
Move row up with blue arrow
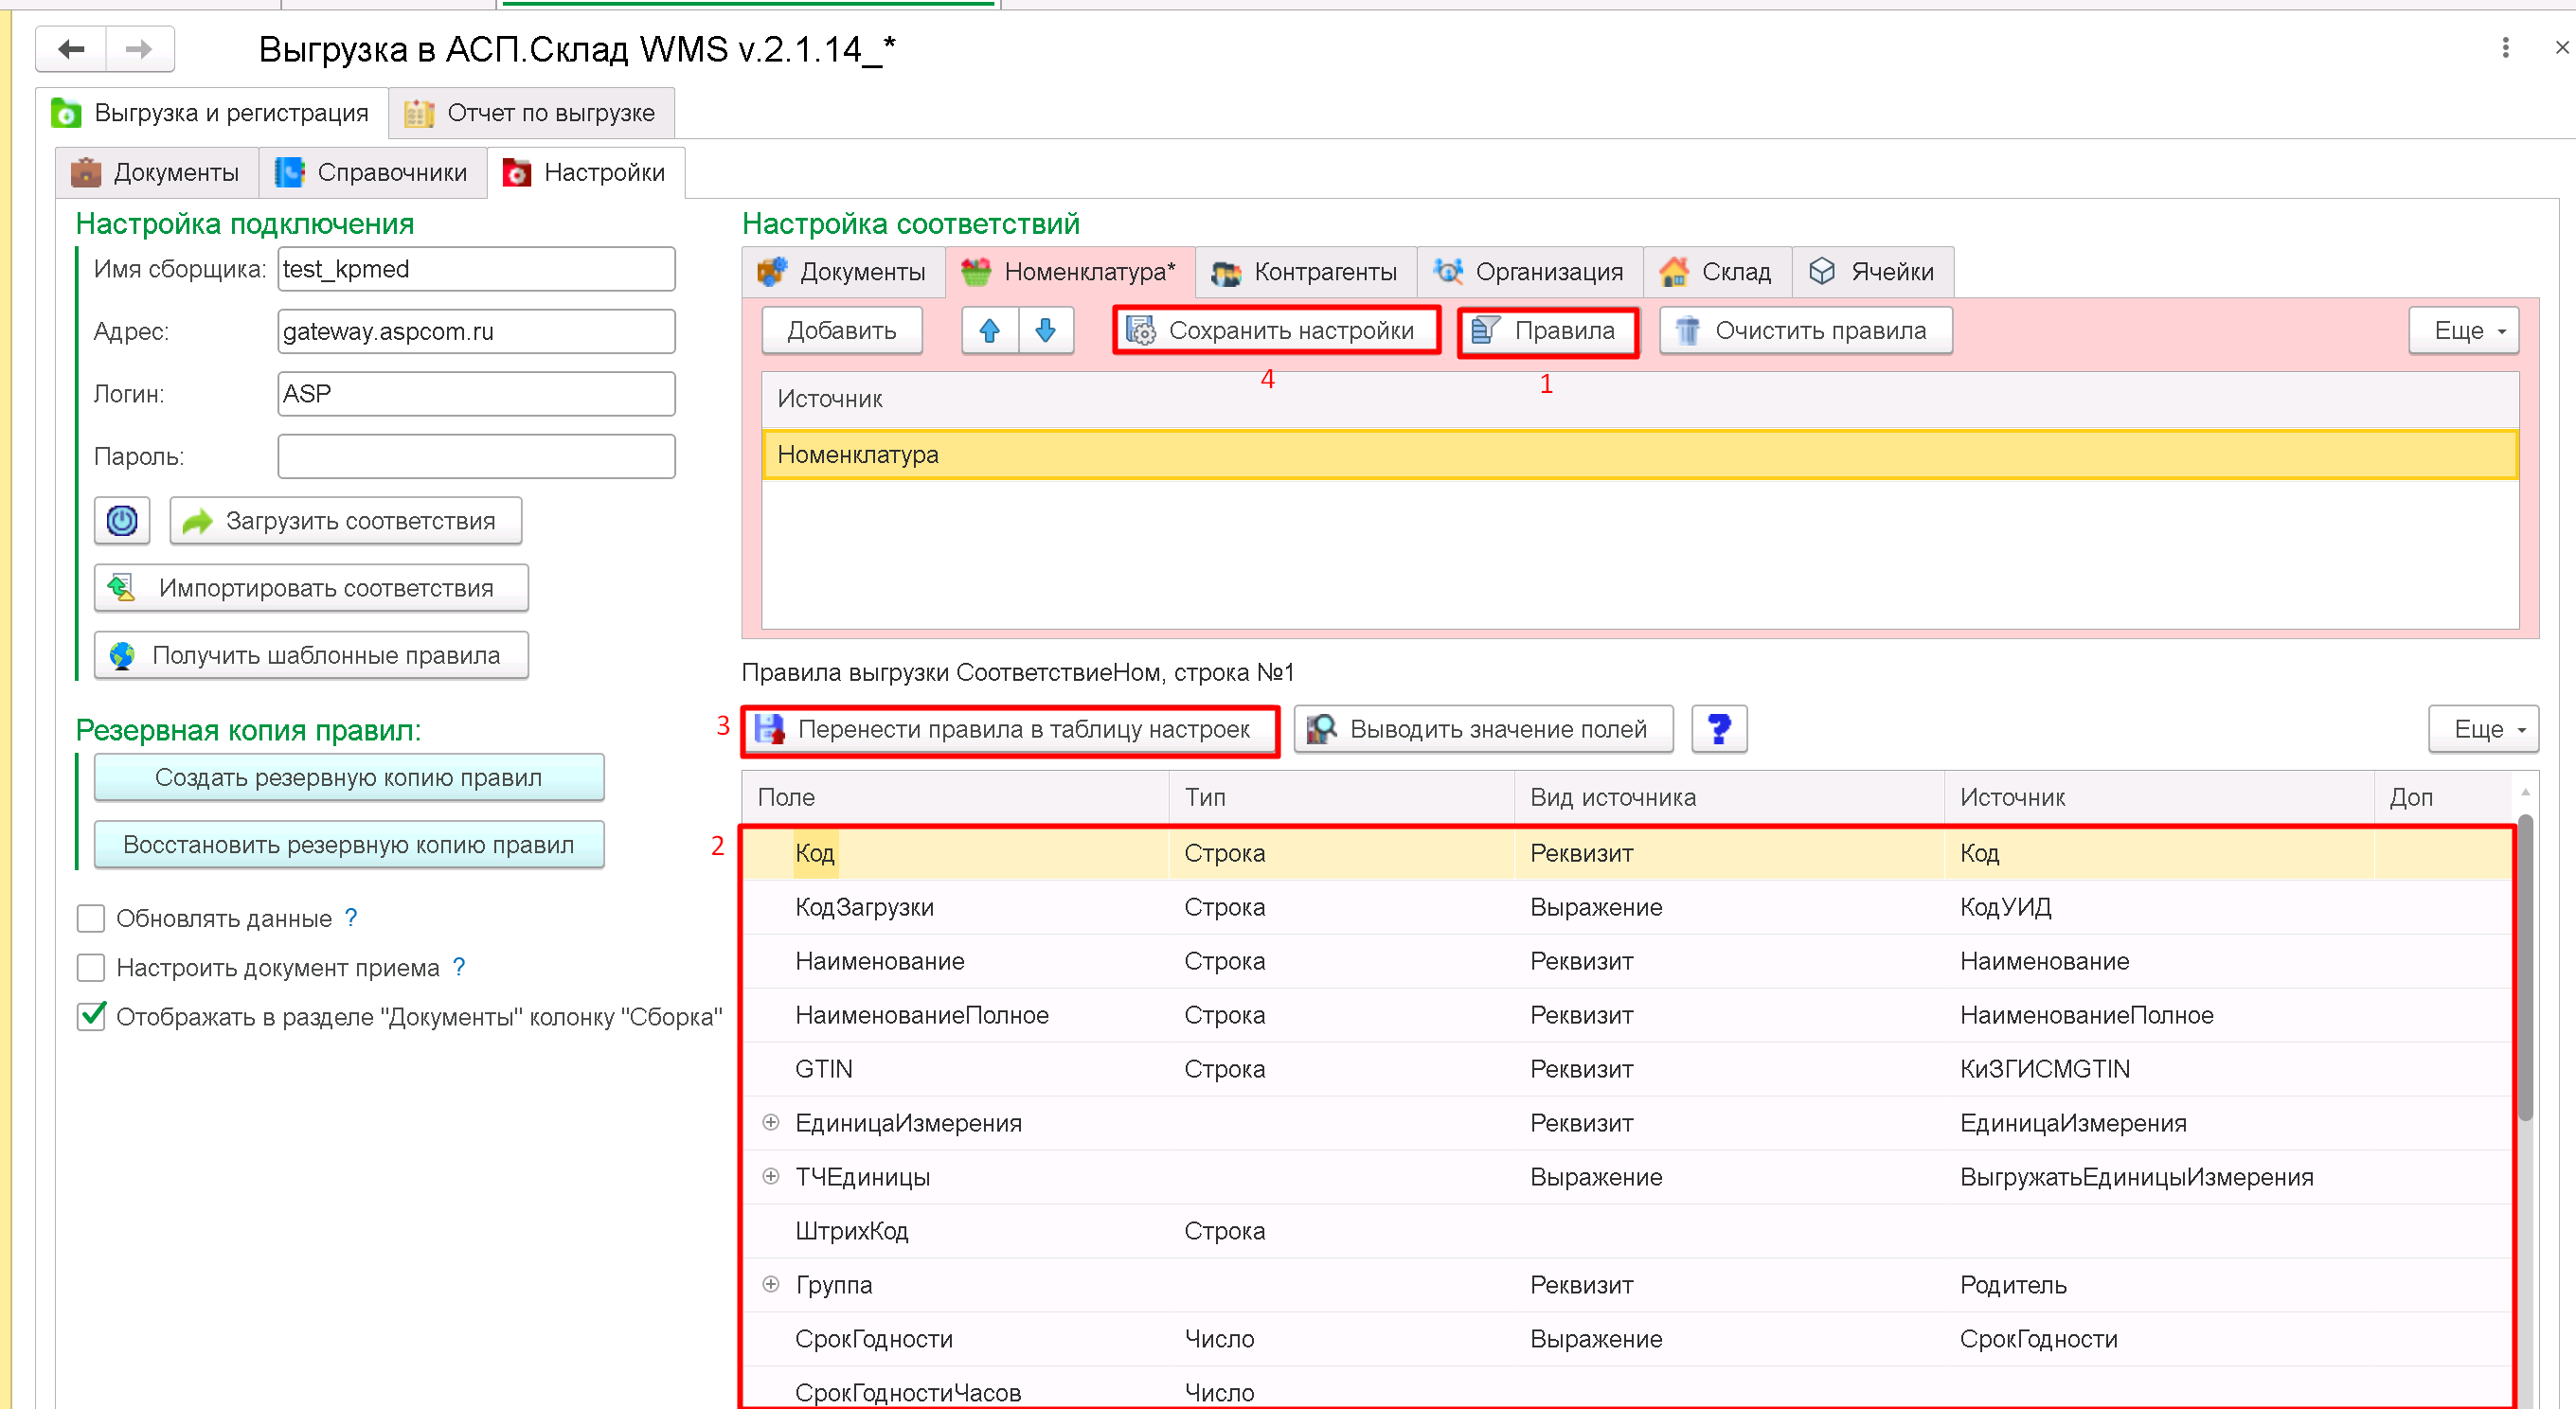(990, 330)
